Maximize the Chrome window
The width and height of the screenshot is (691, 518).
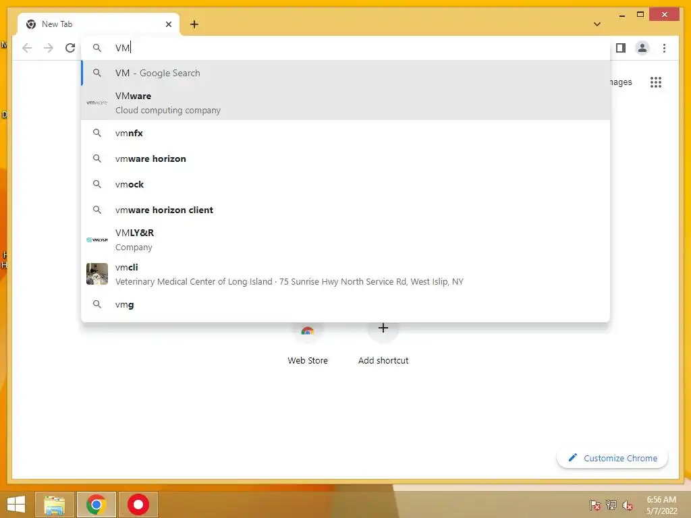[x=640, y=15]
